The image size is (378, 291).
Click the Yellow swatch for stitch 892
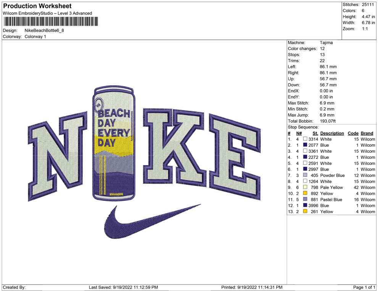[305, 193]
